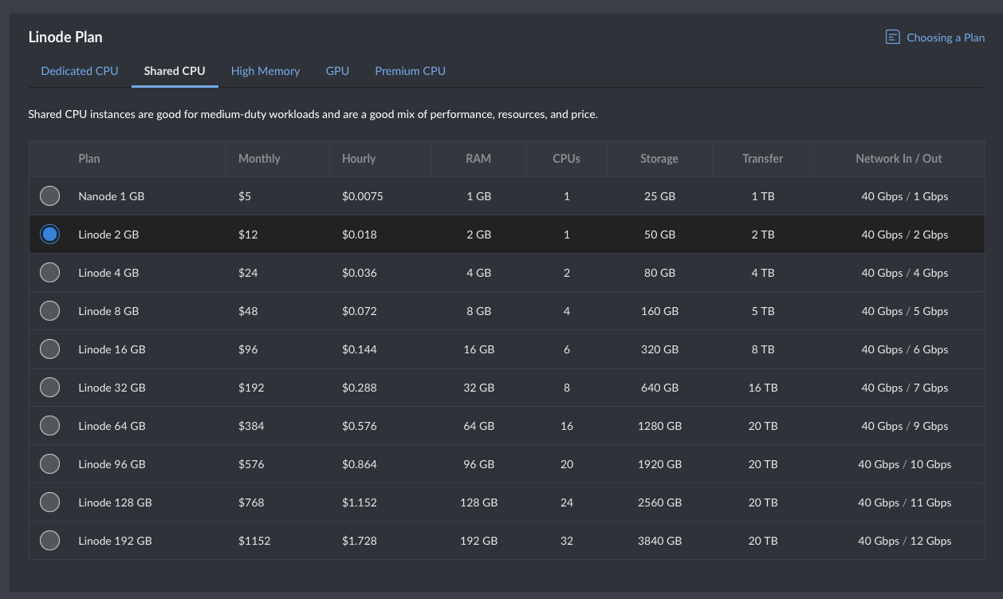
Task: Click the Plan column header
Action: click(89, 159)
